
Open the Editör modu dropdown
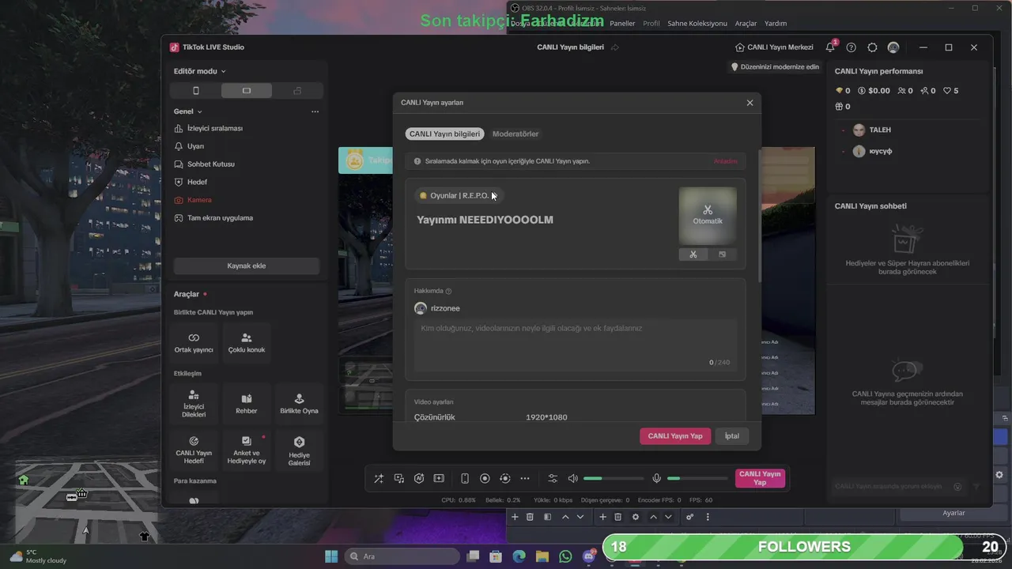pyautogui.click(x=200, y=71)
